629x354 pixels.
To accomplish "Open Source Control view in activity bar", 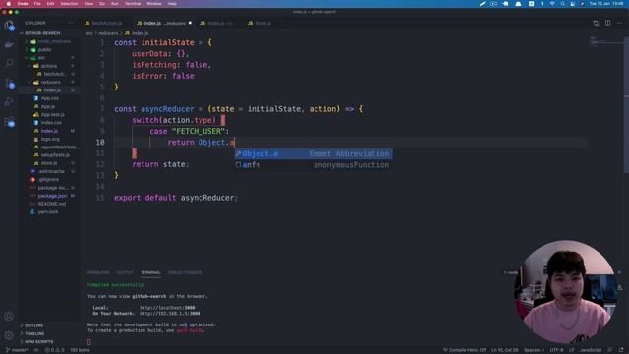I will [x=9, y=83].
